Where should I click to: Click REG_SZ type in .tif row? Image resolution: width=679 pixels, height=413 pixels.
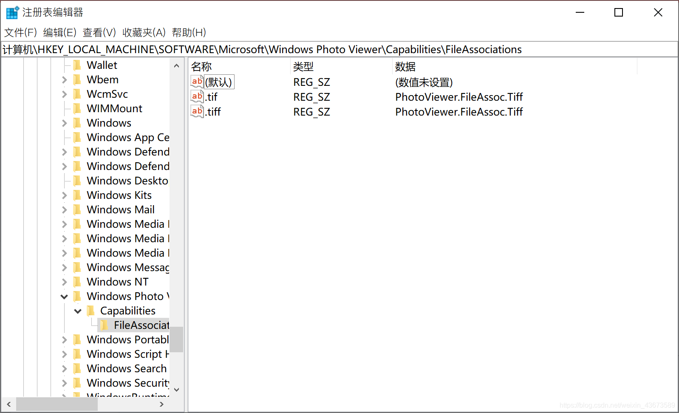click(311, 97)
